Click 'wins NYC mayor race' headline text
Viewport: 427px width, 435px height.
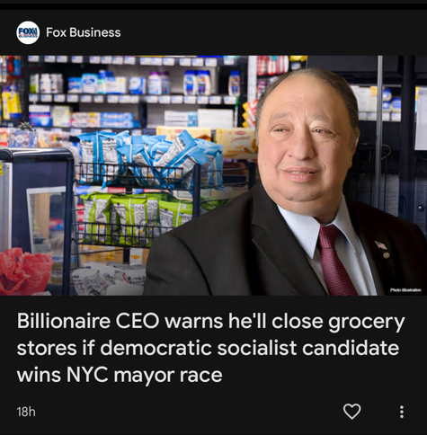[x=120, y=375]
